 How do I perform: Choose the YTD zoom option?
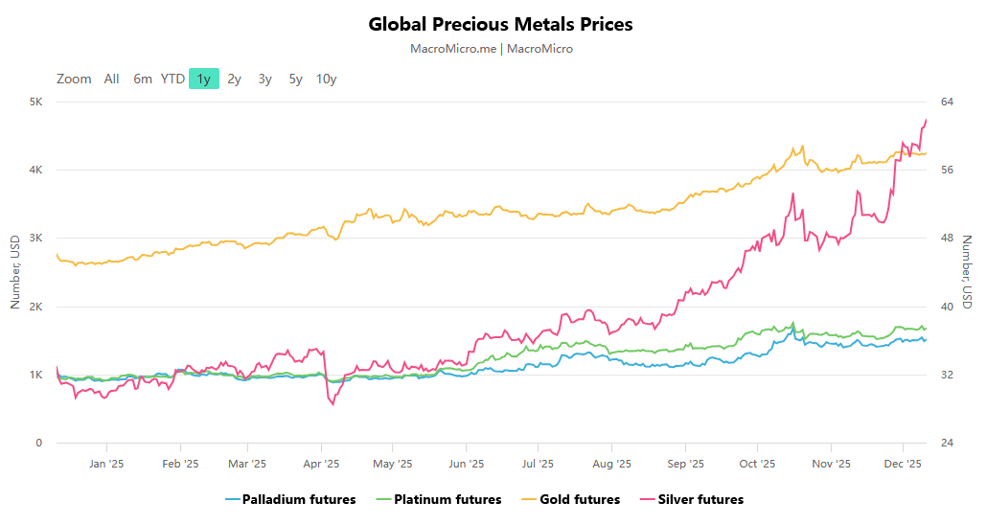pyautogui.click(x=172, y=79)
